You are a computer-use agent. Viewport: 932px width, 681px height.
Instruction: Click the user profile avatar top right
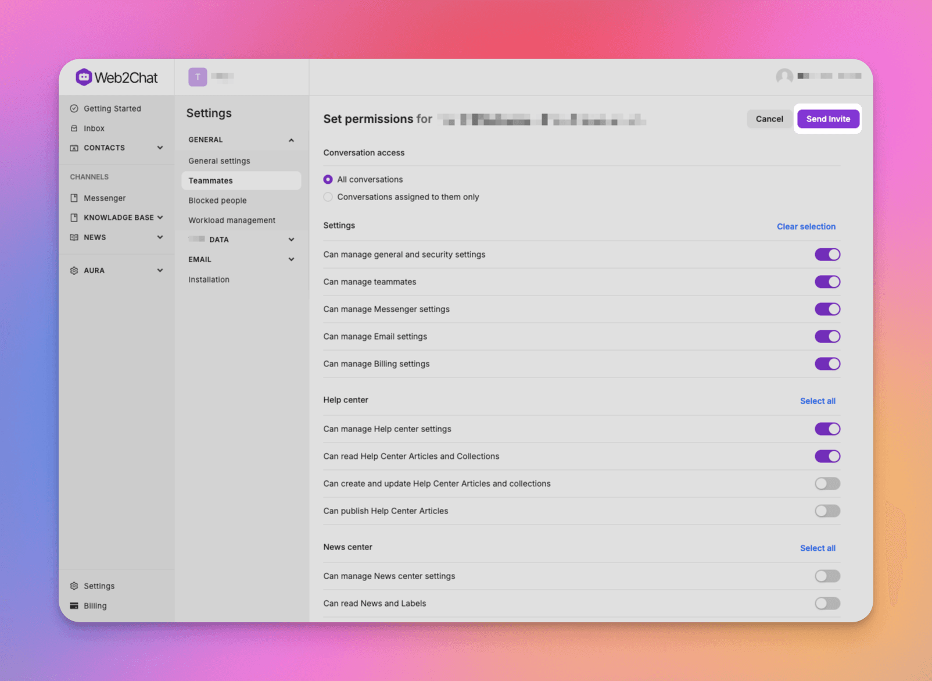(x=784, y=76)
